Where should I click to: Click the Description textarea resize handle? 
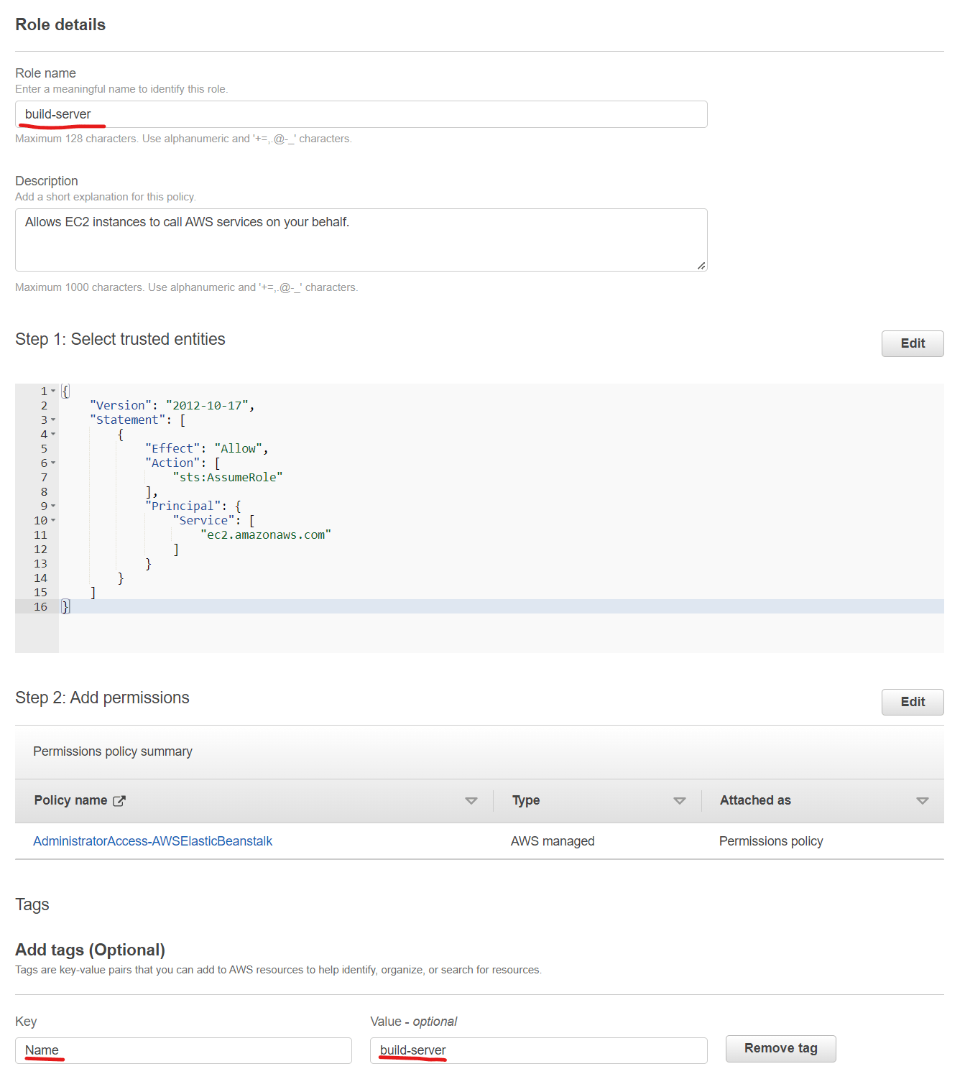(701, 266)
